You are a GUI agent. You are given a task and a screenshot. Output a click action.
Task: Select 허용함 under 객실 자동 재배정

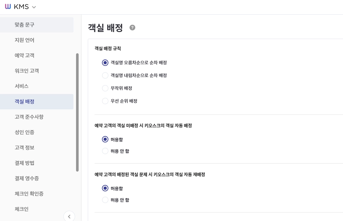point(105,188)
